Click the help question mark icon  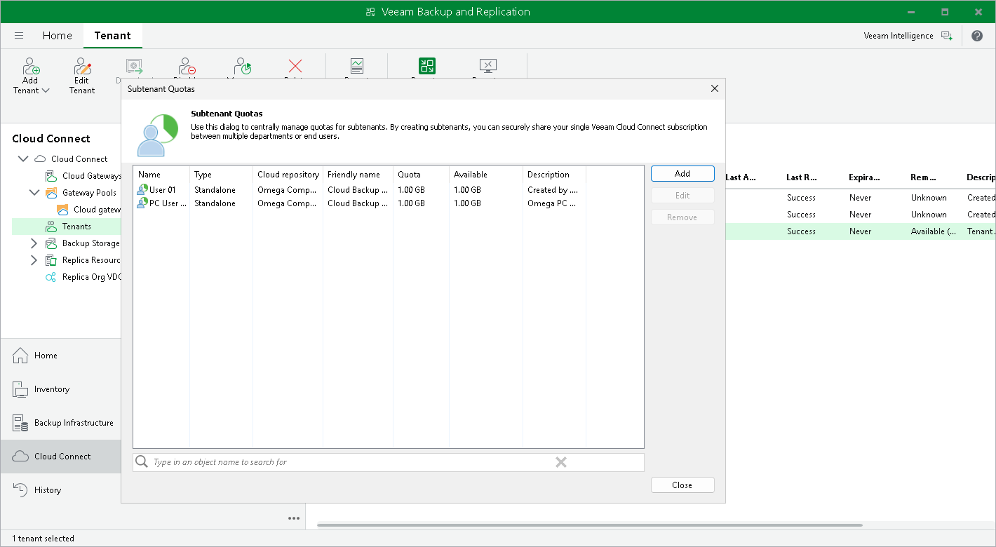pyautogui.click(x=976, y=36)
